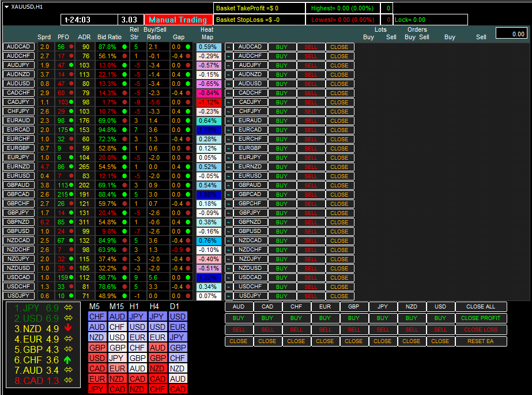
Task: Click BUY under the EUR basket
Action: [325, 318]
